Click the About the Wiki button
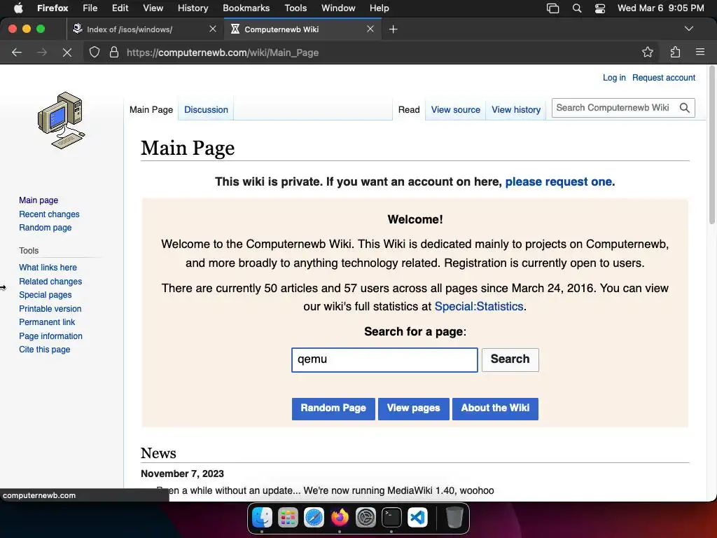Viewport: 717px width, 538px height. click(x=495, y=408)
